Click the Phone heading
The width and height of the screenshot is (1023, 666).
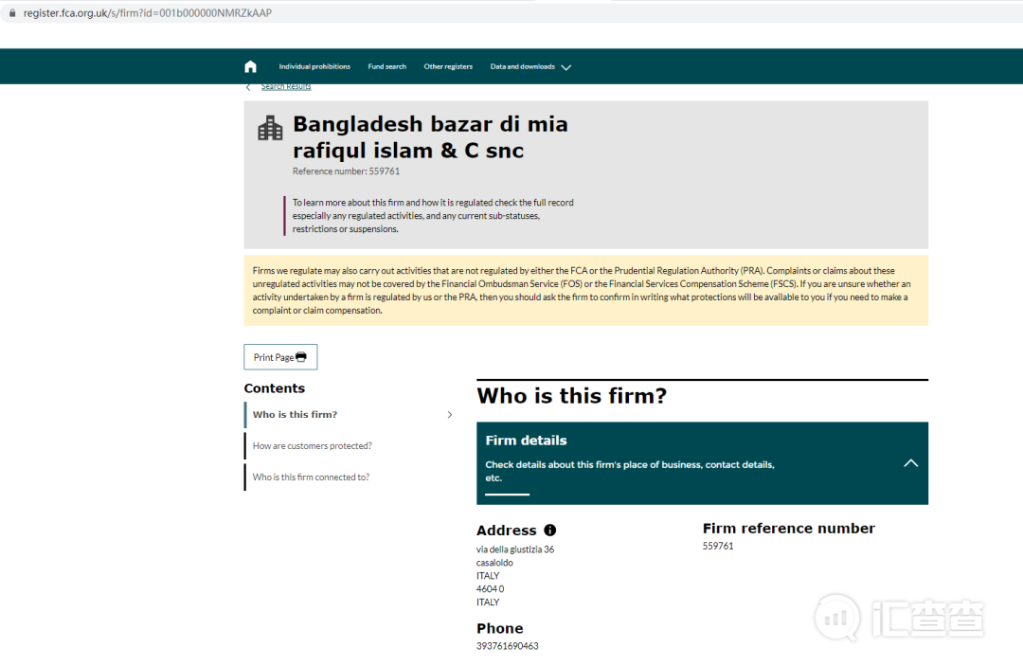pyautogui.click(x=500, y=628)
